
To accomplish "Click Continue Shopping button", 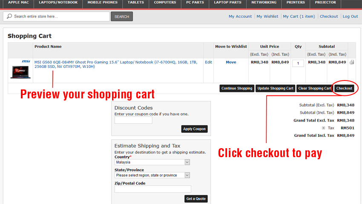I will (237, 88).
